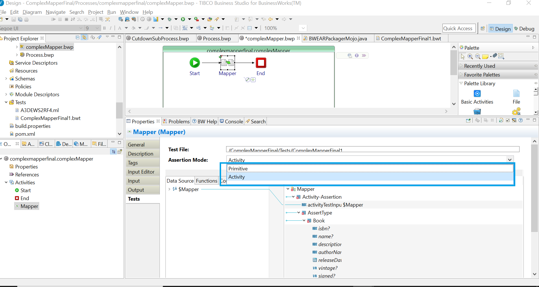The height and width of the screenshot is (287, 539).
Task: Click the Back navigation yellow arrow
Action: pyautogui.click(x=270, y=19)
